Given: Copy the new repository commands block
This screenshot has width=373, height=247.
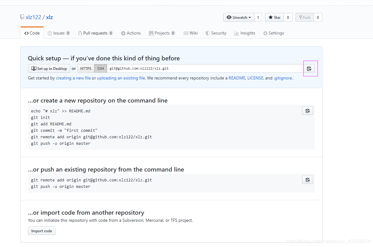Looking at the screenshot, I should click(x=308, y=111).
